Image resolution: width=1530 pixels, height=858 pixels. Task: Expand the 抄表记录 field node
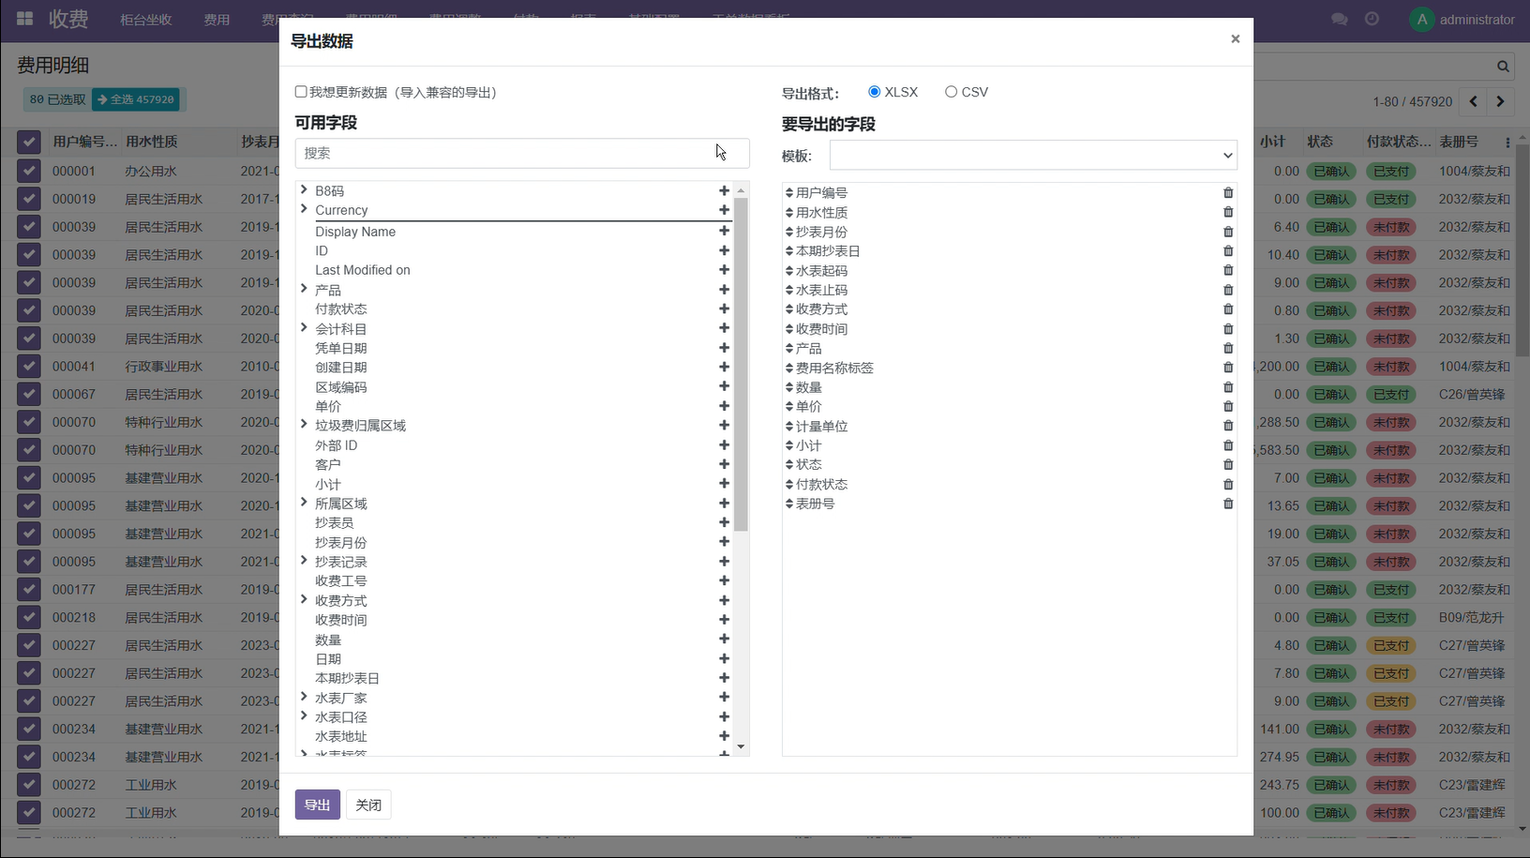304,561
